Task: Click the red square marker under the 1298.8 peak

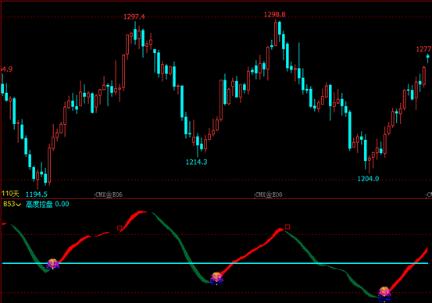Action: tap(287, 227)
